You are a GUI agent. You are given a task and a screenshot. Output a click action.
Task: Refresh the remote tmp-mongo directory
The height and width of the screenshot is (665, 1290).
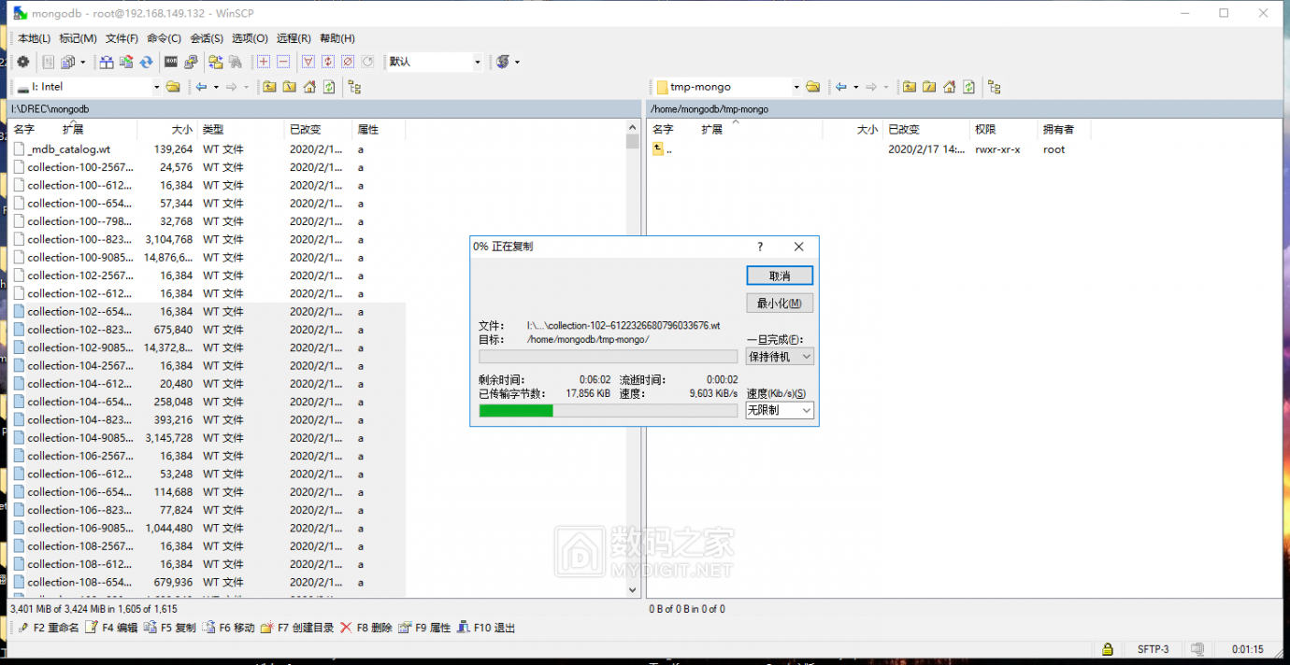tap(969, 86)
